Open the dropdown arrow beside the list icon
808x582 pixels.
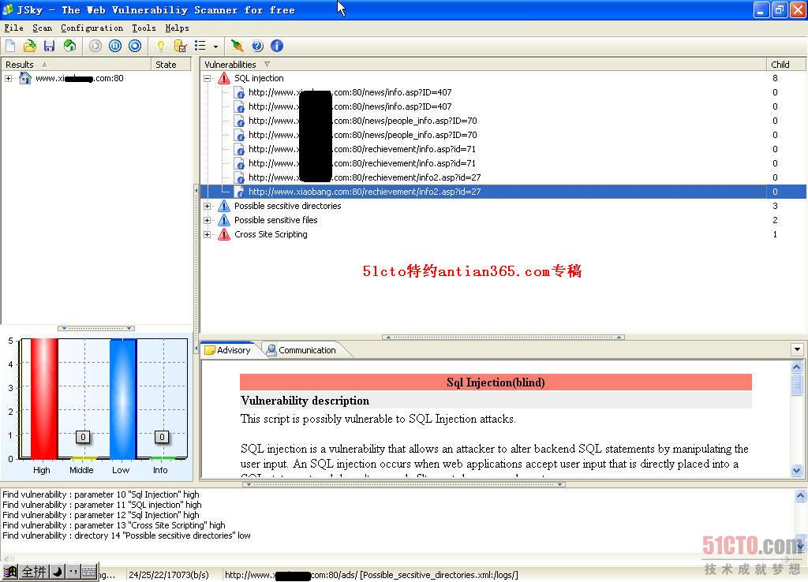[215, 47]
